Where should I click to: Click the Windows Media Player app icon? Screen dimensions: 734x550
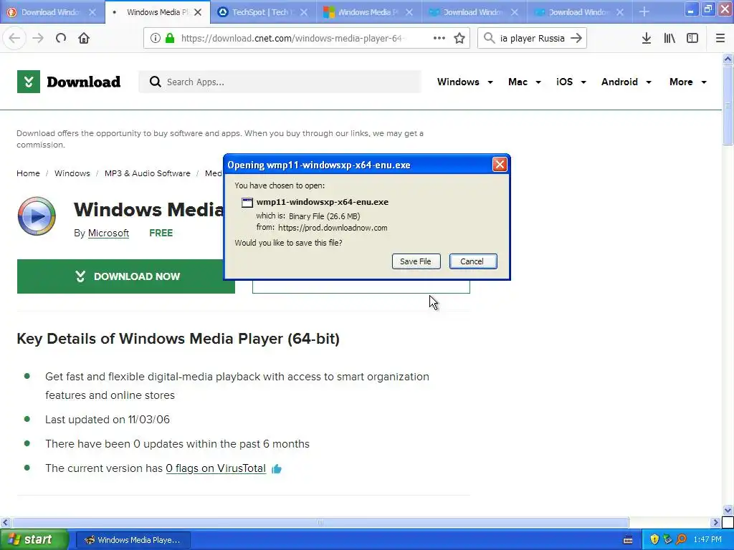(37, 216)
